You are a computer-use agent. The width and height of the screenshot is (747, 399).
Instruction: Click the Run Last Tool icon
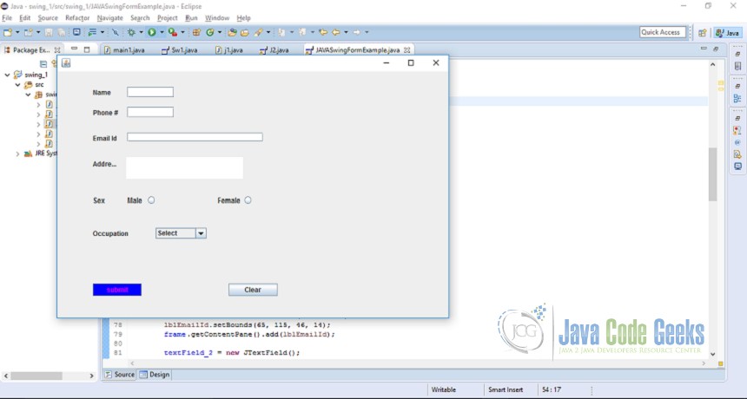[173, 32]
